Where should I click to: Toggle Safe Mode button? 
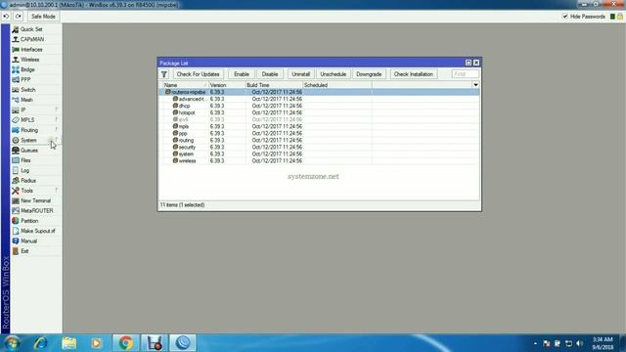pos(43,17)
